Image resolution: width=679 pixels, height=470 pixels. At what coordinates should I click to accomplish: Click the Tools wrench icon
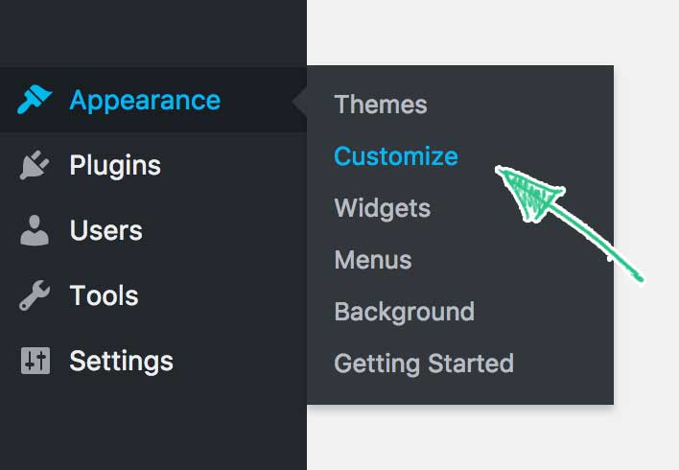tap(35, 295)
